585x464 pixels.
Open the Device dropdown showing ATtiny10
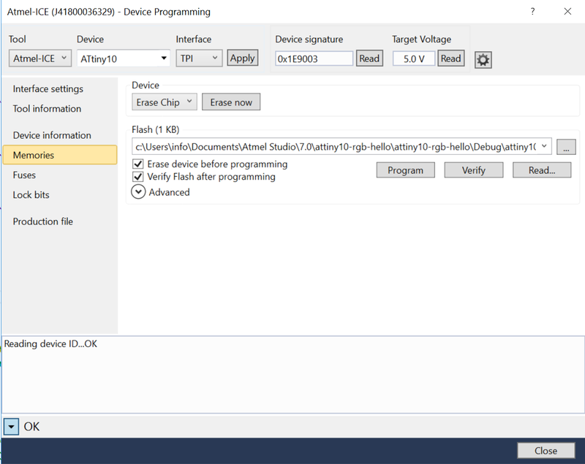[x=123, y=58]
